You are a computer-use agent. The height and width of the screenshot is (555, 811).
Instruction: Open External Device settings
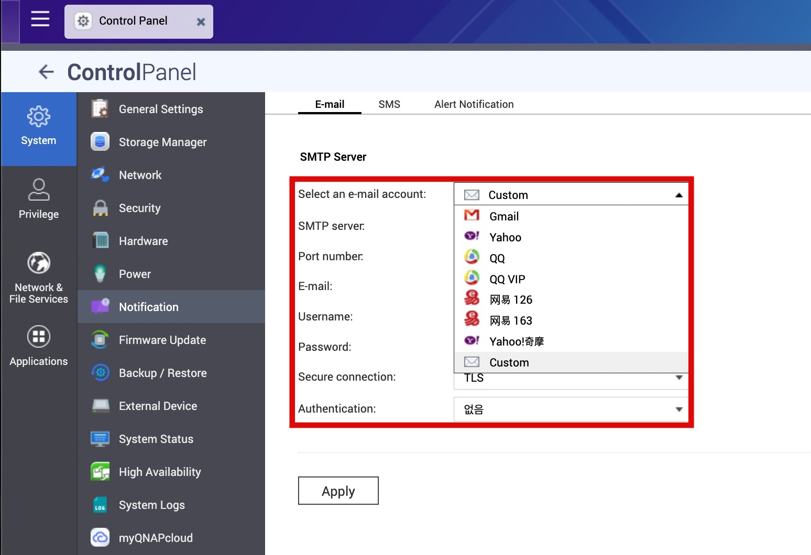(171, 406)
